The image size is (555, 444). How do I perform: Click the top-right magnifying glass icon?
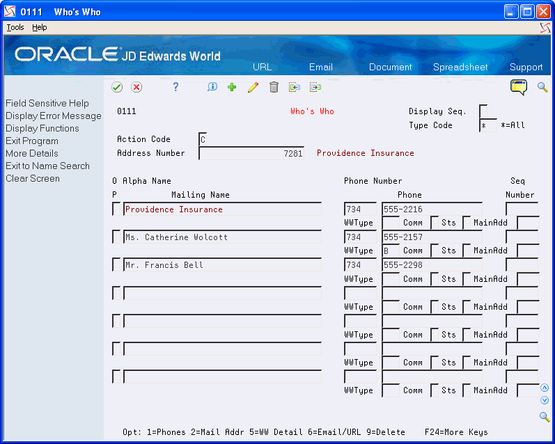coord(542,87)
